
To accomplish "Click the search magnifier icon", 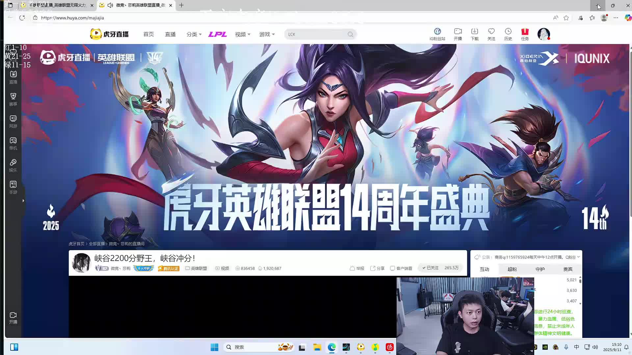I will (x=350, y=34).
